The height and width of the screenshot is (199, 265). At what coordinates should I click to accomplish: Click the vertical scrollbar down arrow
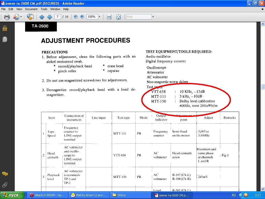tap(263, 189)
